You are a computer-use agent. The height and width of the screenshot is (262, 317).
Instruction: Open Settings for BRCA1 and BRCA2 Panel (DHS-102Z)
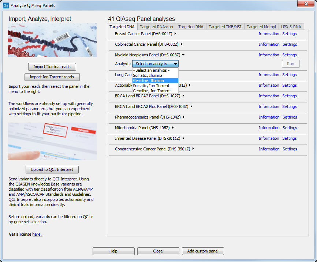click(x=290, y=96)
